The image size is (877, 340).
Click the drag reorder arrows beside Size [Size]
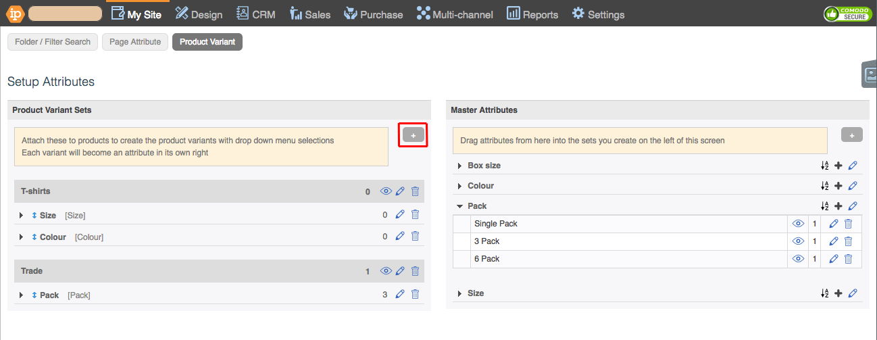[34, 216]
